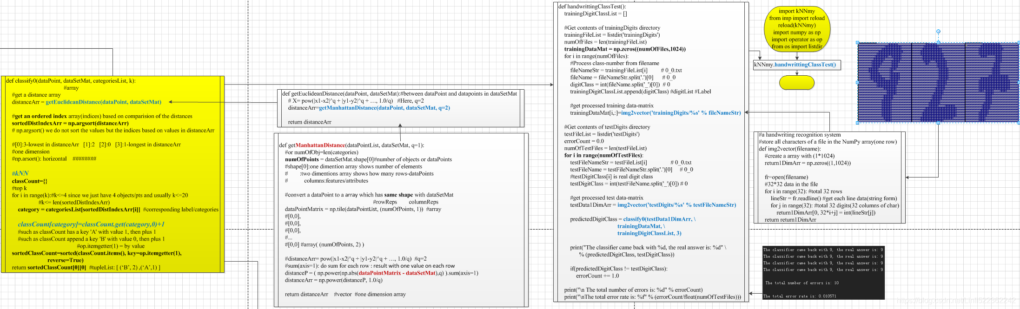Click the blue getManhattanDistance(dataPoint, dataSetMat, q=2) call
Image resolution: width=1020 pixels, height=309 pixels.
point(384,108)
